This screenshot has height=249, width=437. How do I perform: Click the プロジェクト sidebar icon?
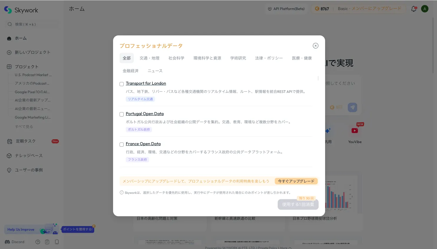[9, 67]
